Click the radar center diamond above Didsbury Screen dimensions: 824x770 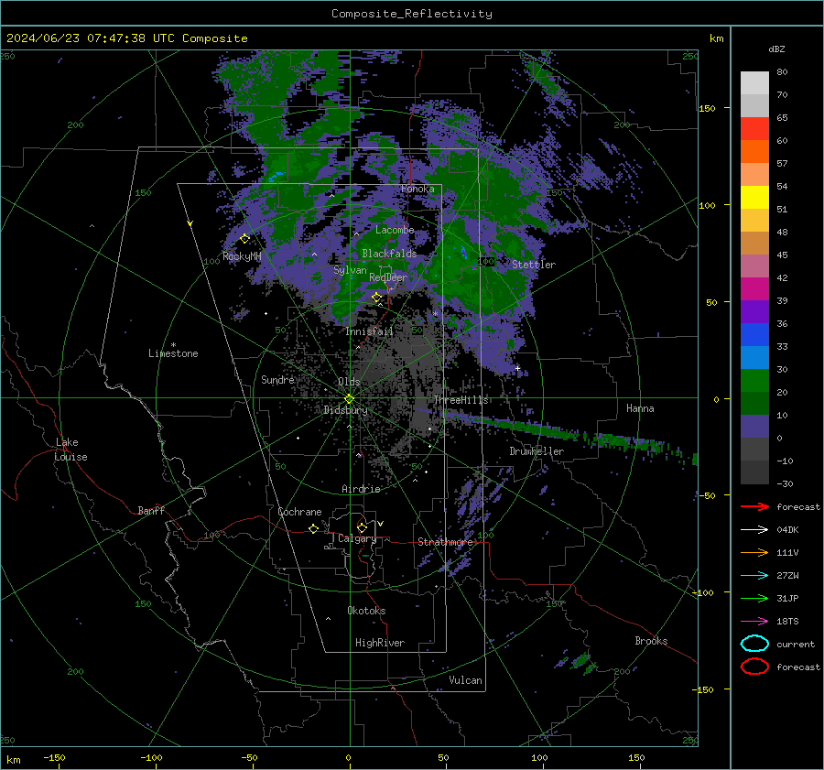tap(349, 399)
